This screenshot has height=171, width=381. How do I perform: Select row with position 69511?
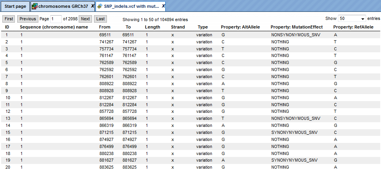click(x=190, y=35)
